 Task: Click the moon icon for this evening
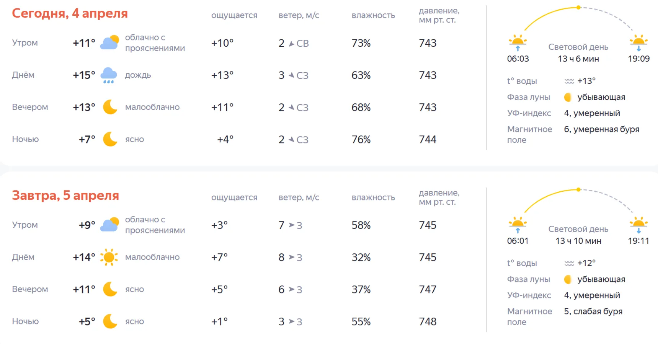click(110, 107)
